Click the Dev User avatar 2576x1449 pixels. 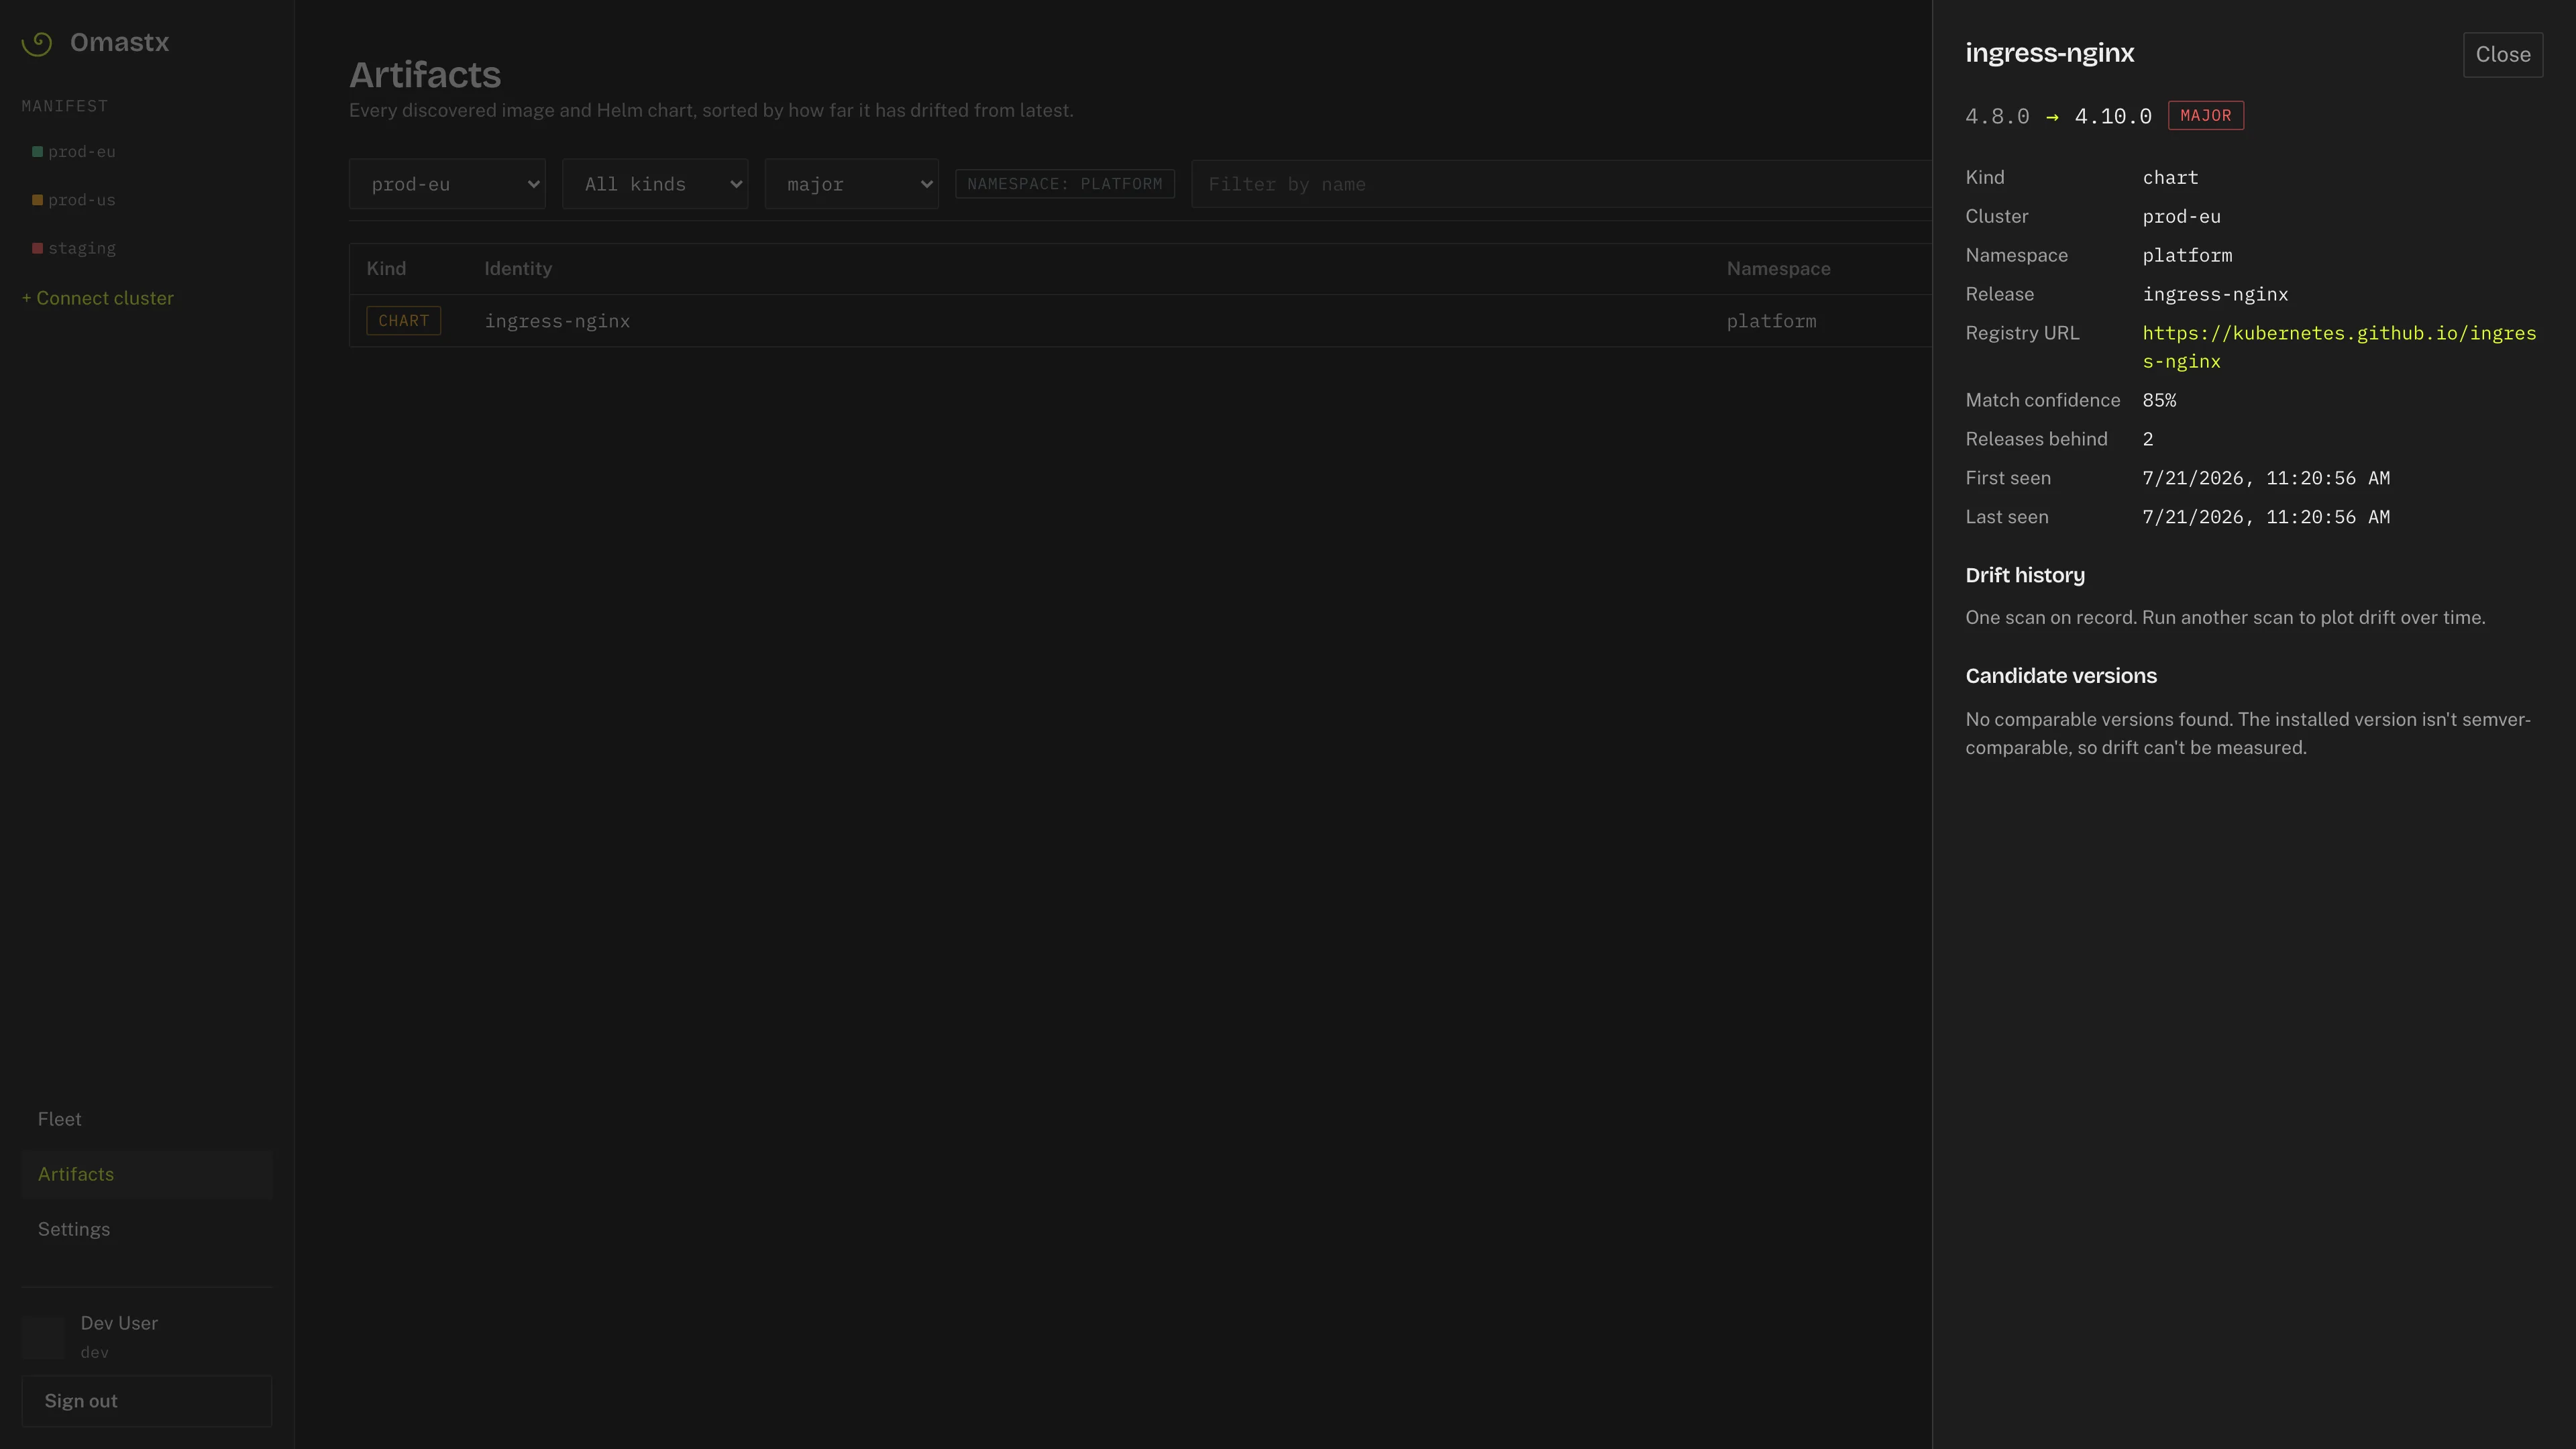pos(43,1337)
